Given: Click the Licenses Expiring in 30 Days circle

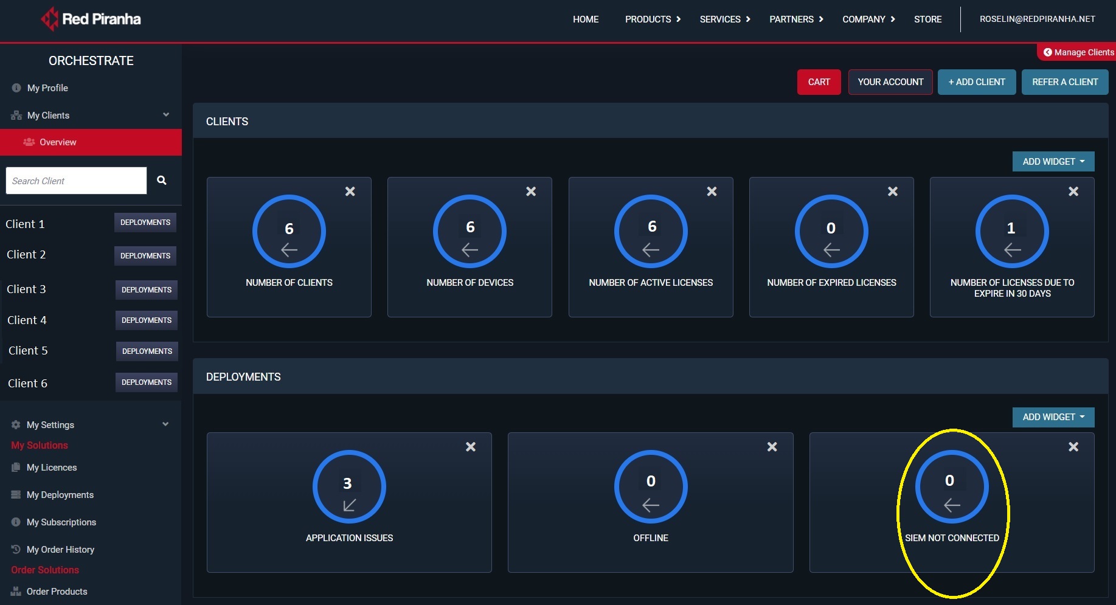Looking at the screenshot, I should 1012,232.
